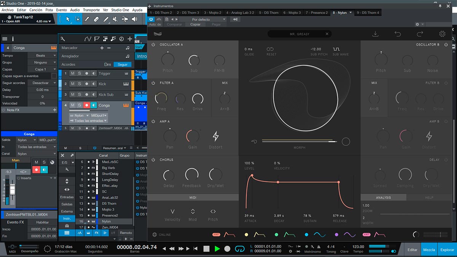Open the Archivo menu
457x257 pixels.
[x=8, y=10]
